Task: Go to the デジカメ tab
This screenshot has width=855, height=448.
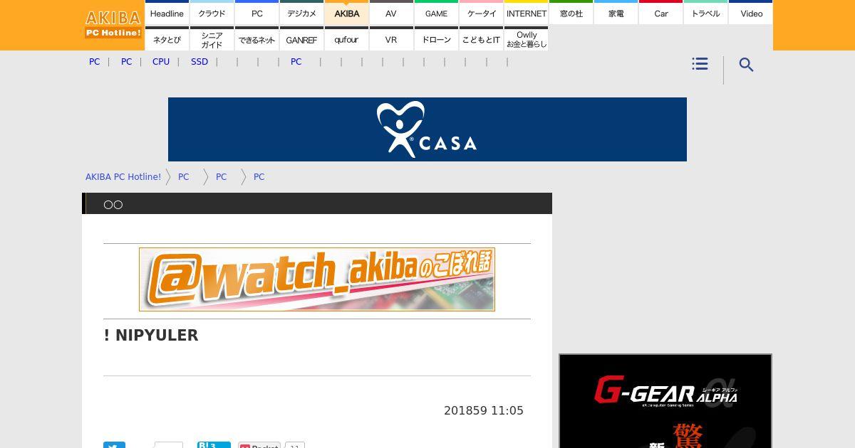Action: [x=301, y=14]
